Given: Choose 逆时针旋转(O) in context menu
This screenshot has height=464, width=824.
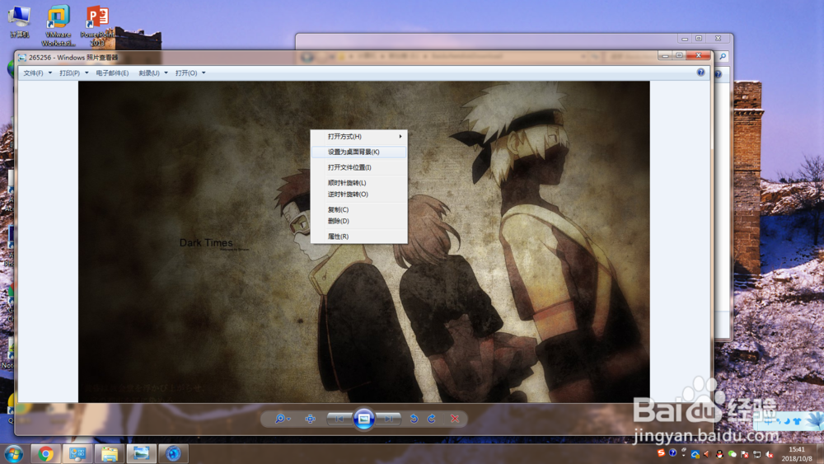Looking at the screenshot, I should point(359,195).
